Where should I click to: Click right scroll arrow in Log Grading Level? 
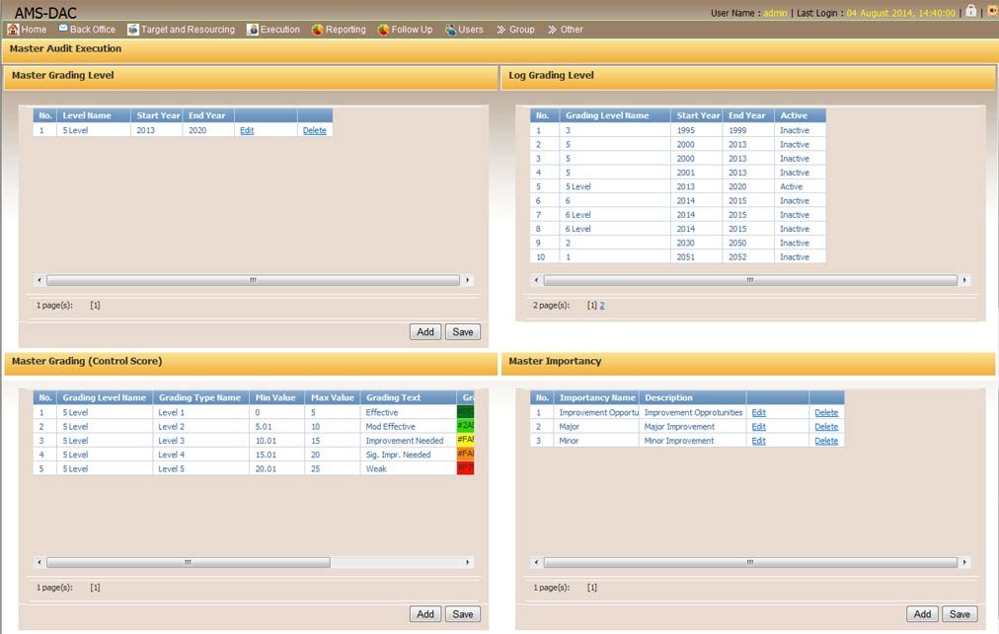click(x=964, y=281)
